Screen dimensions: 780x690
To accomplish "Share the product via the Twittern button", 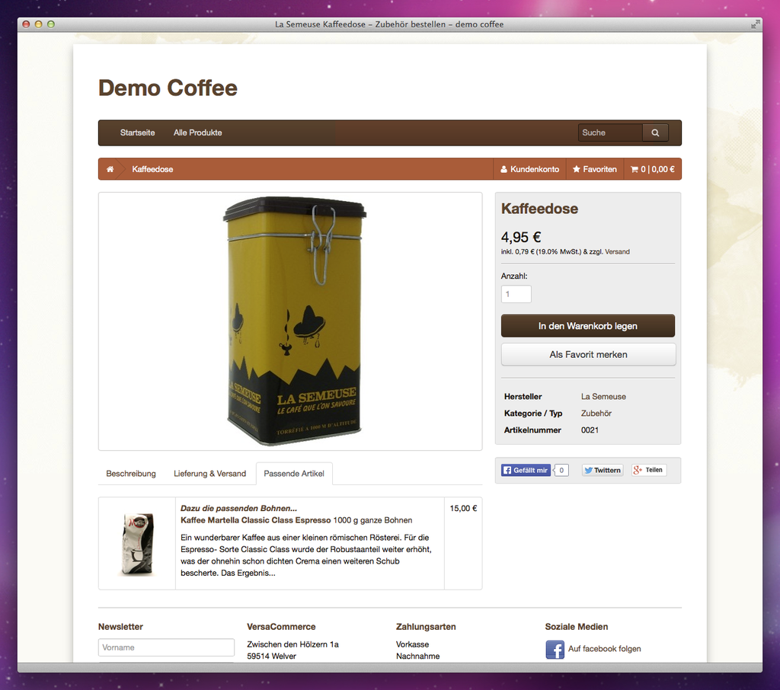I will click(x=603, y=470).
